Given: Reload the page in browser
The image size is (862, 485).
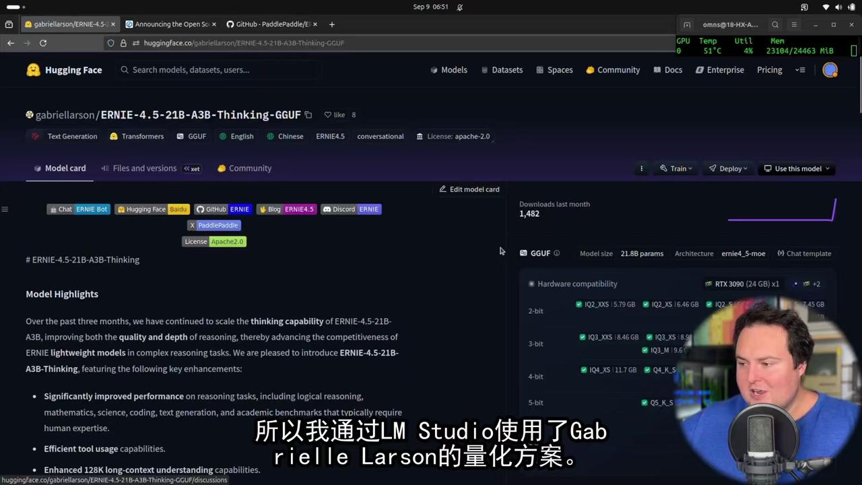Looking at the screenshot, I should [x=43, y=42].
